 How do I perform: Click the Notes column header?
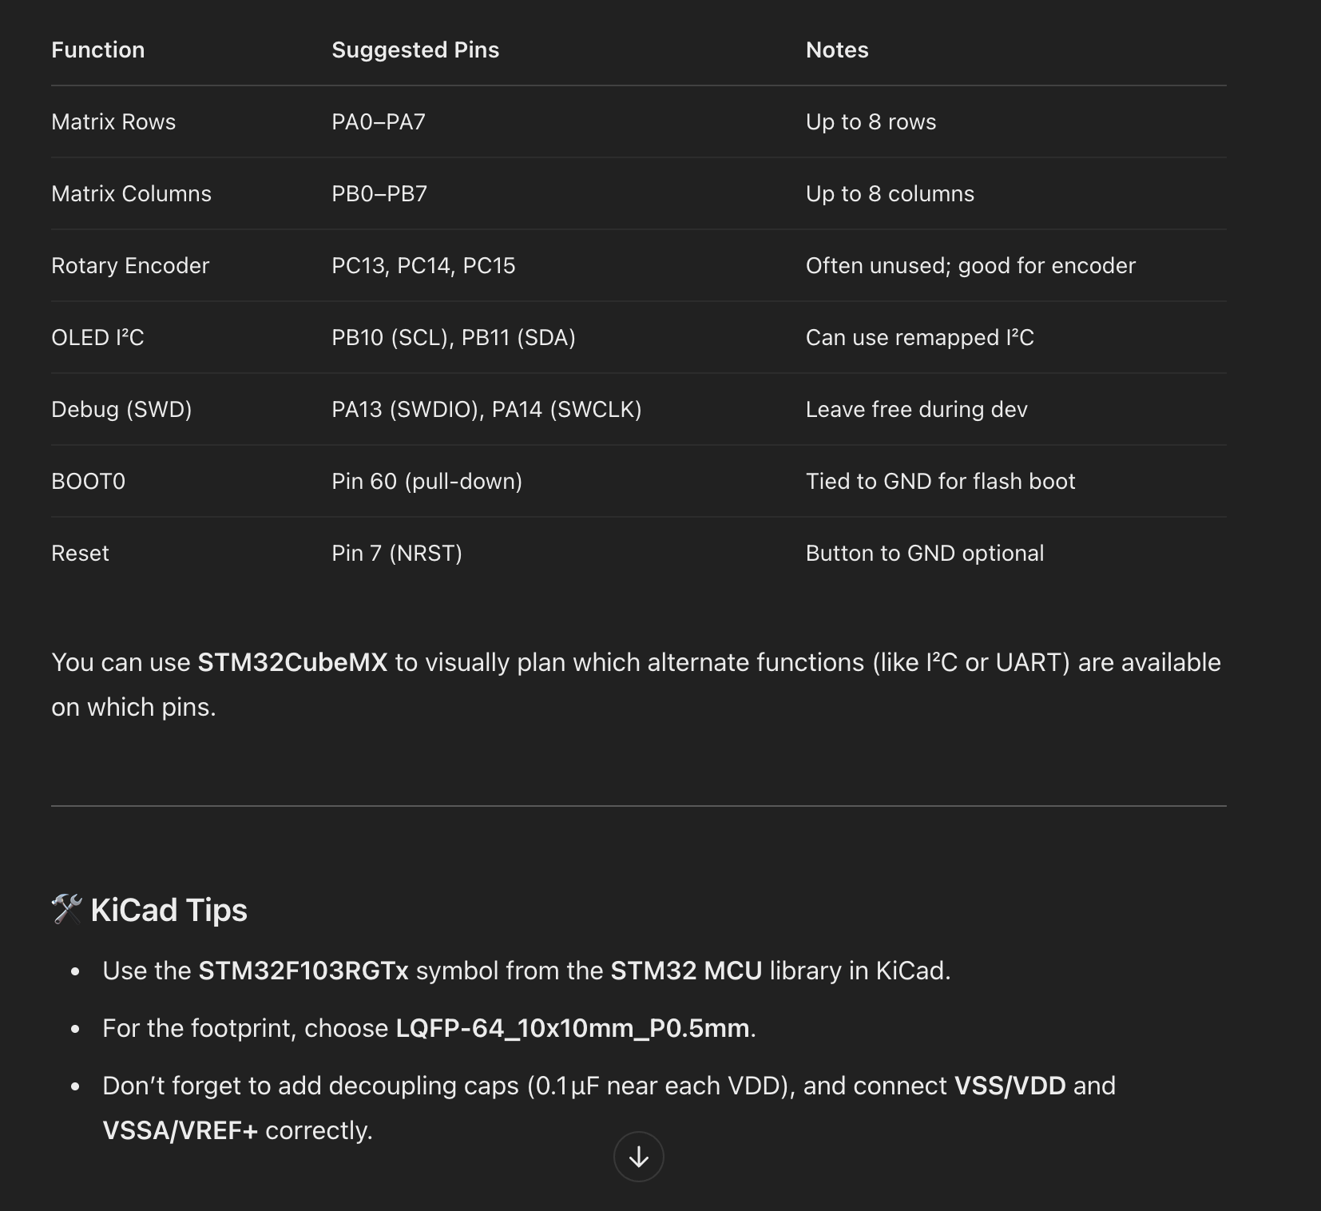837,50
